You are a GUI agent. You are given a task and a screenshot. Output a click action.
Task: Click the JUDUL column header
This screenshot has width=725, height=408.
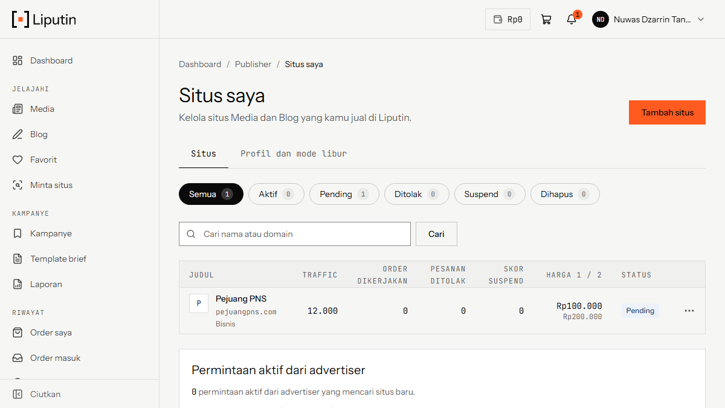(202, 275)
